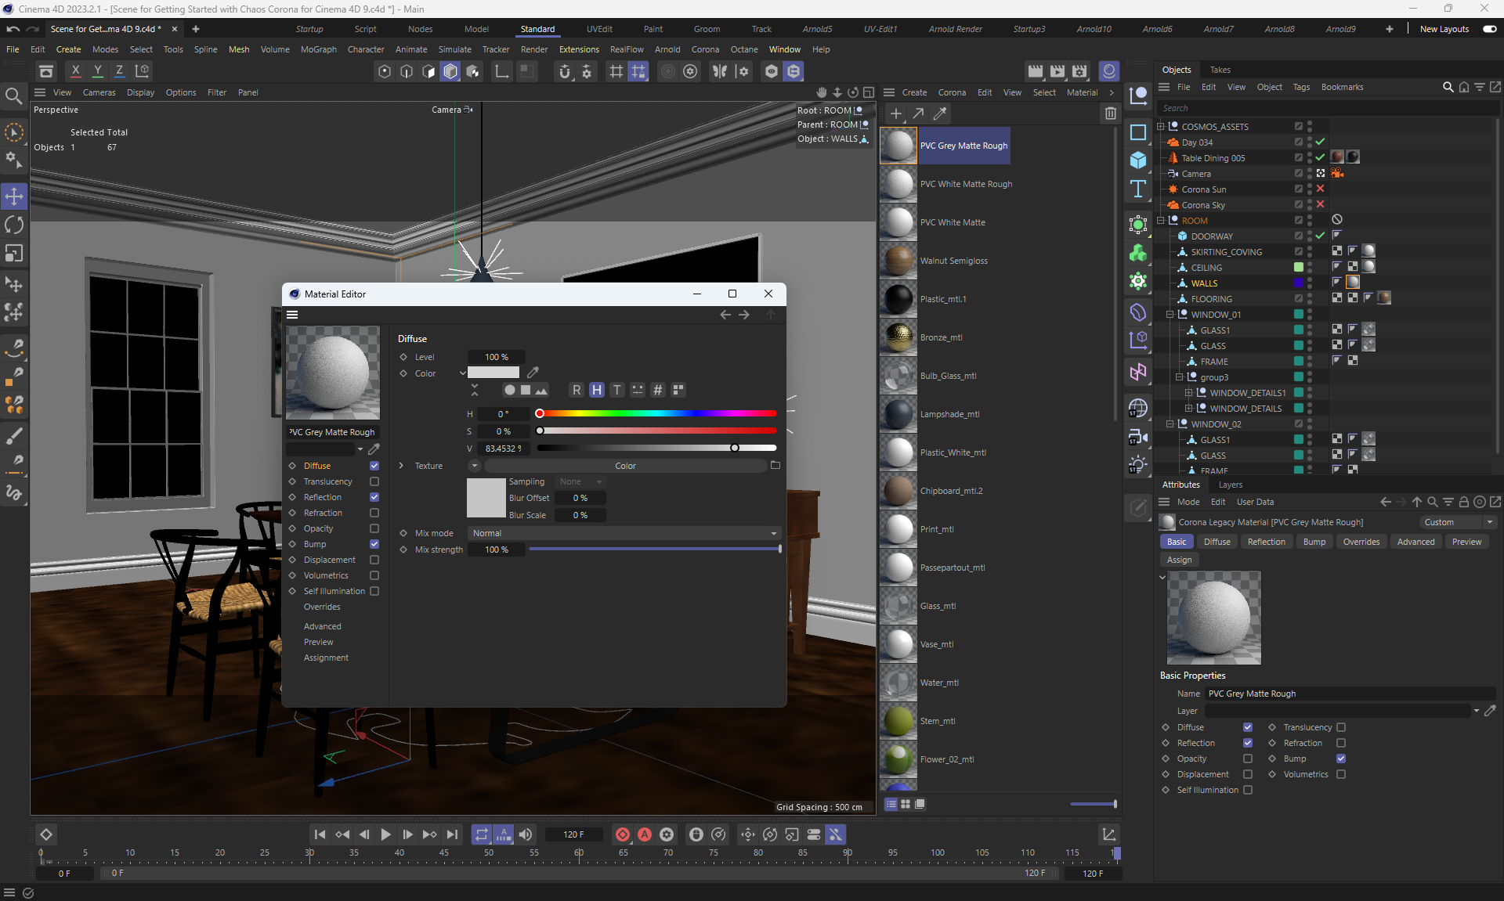The image size is (1504, 901).
Task: Click the trash icon in Material Manager
Action: pyautogui.click(x=1110, y=114)
